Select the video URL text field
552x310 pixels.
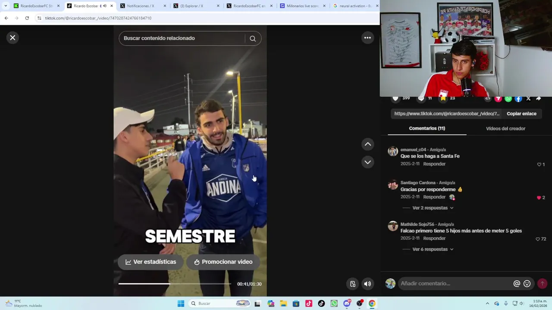coord(447,114)
